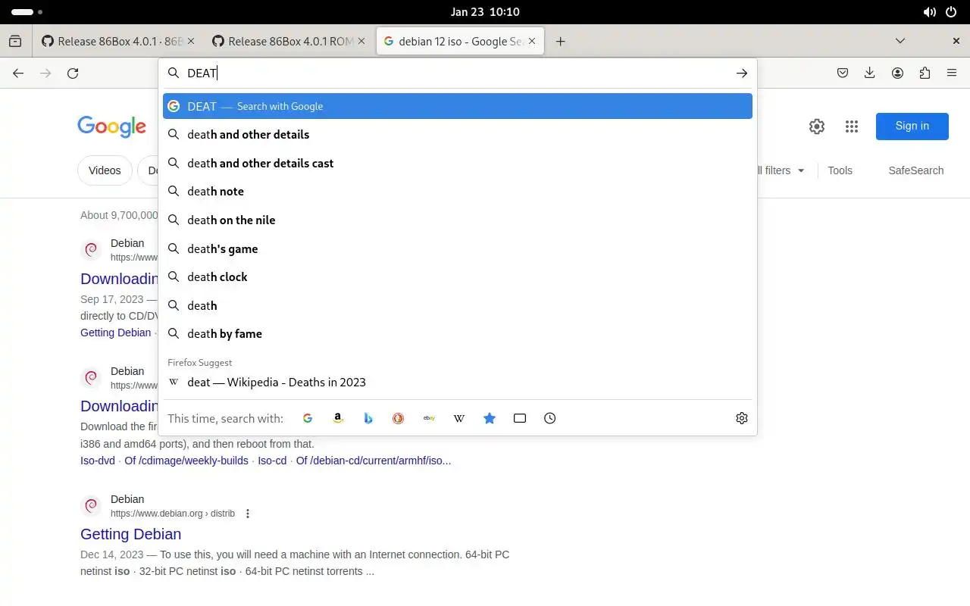Choose suggestion 'death and other details'
970x606 pixels.
coord(458,135)
